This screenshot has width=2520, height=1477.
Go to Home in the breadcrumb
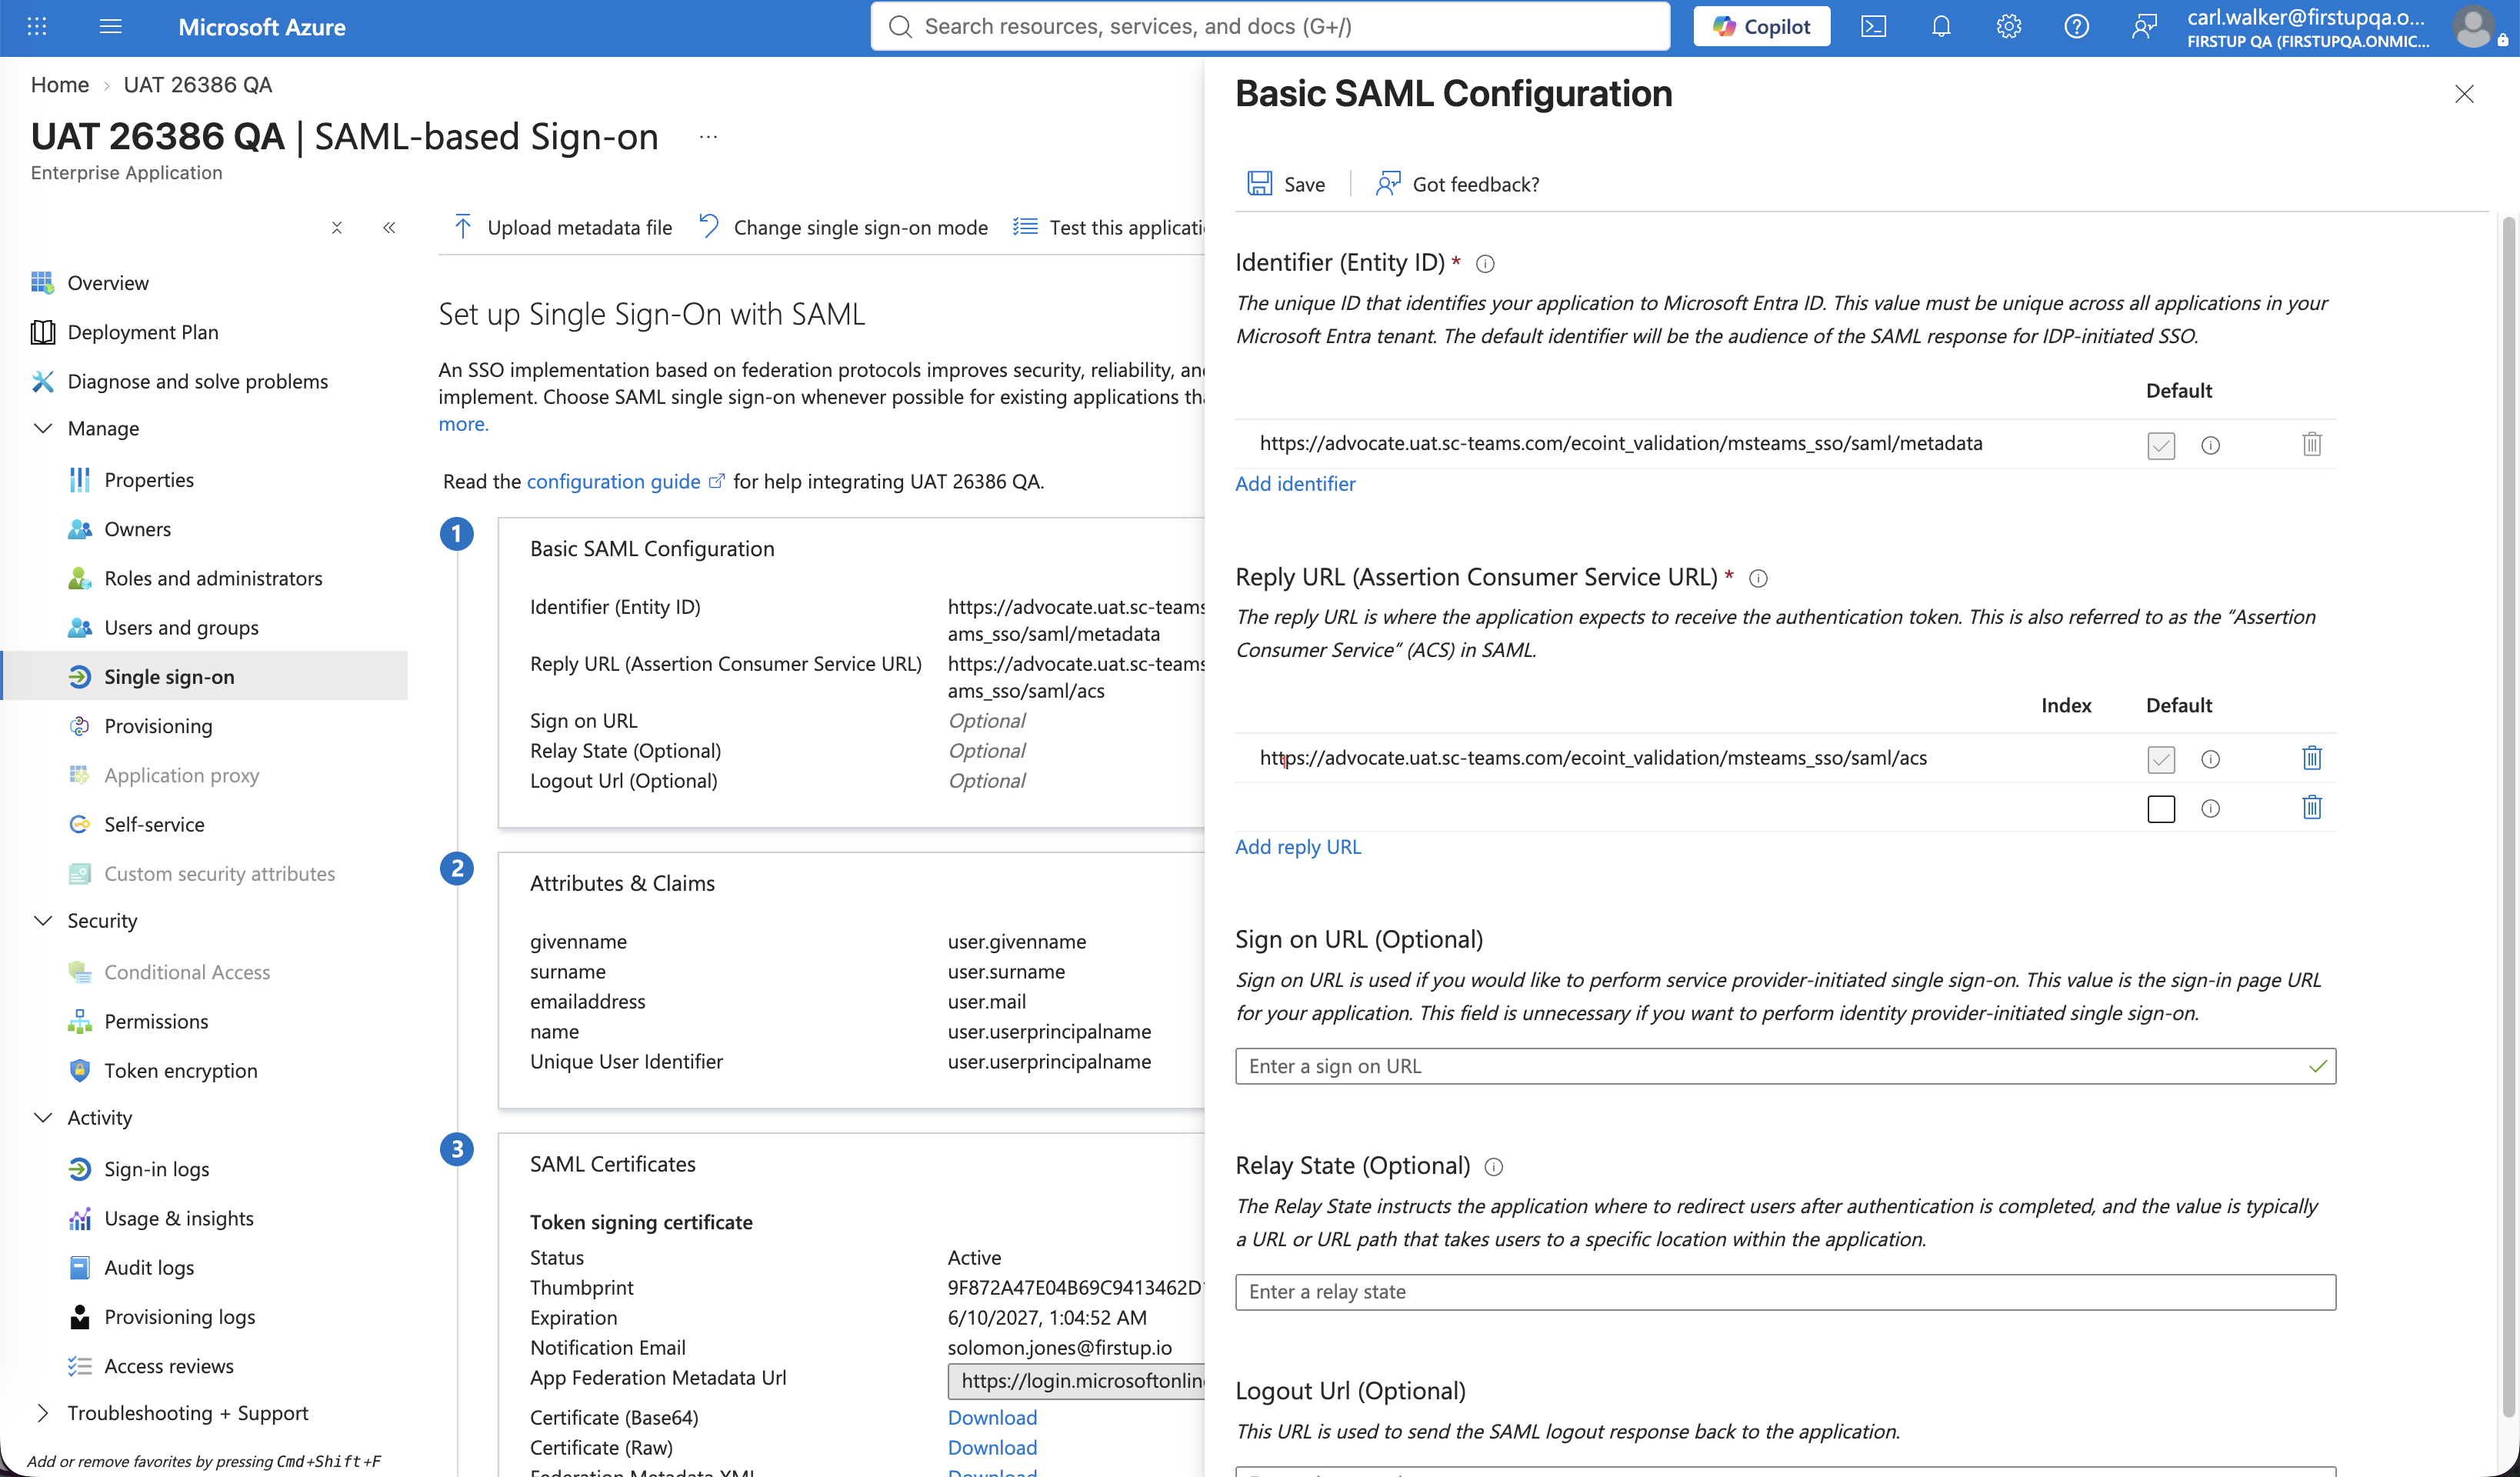60,85
